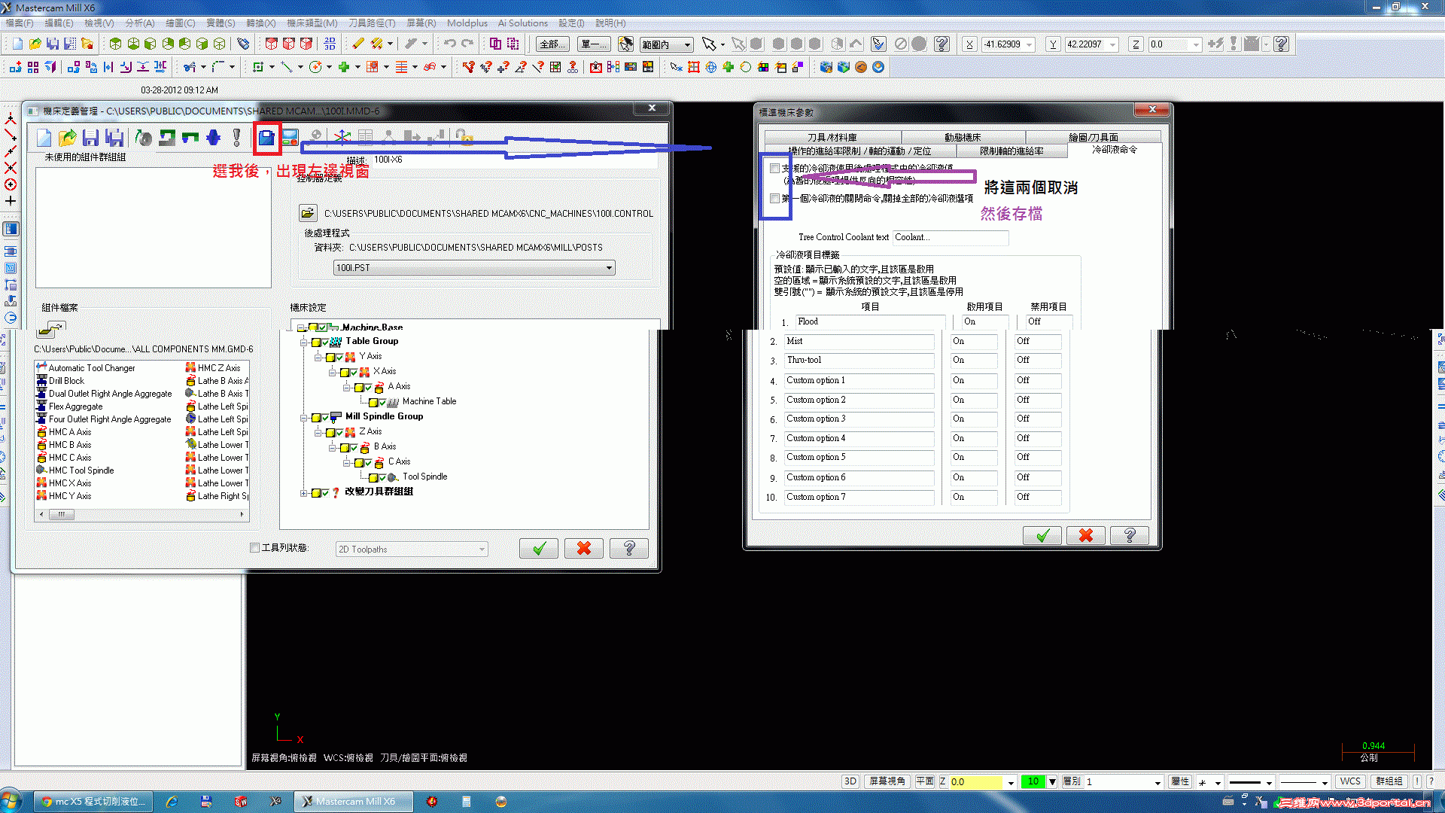Browse for control file folder icon

307,213
